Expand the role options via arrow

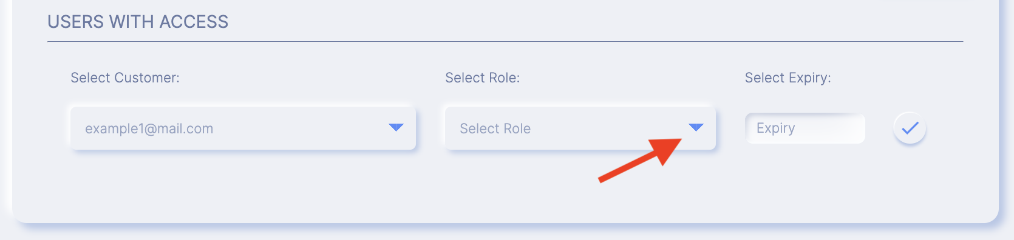click(696, 127)
